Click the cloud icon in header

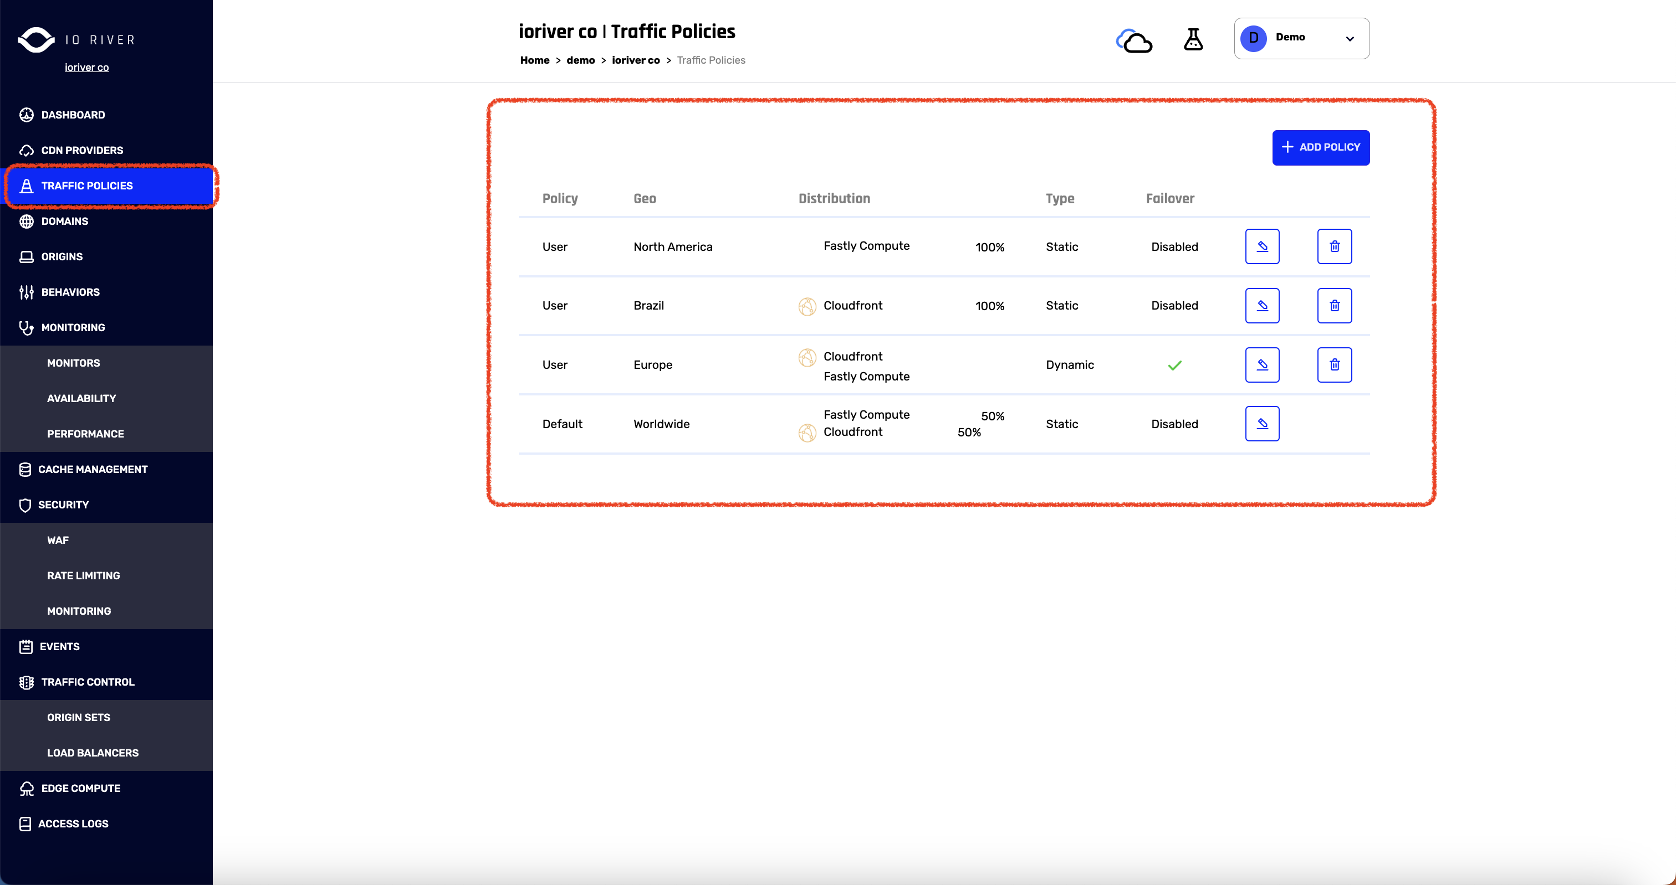1134,40
